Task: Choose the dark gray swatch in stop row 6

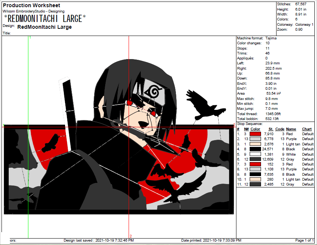Action: coord(255,159)
